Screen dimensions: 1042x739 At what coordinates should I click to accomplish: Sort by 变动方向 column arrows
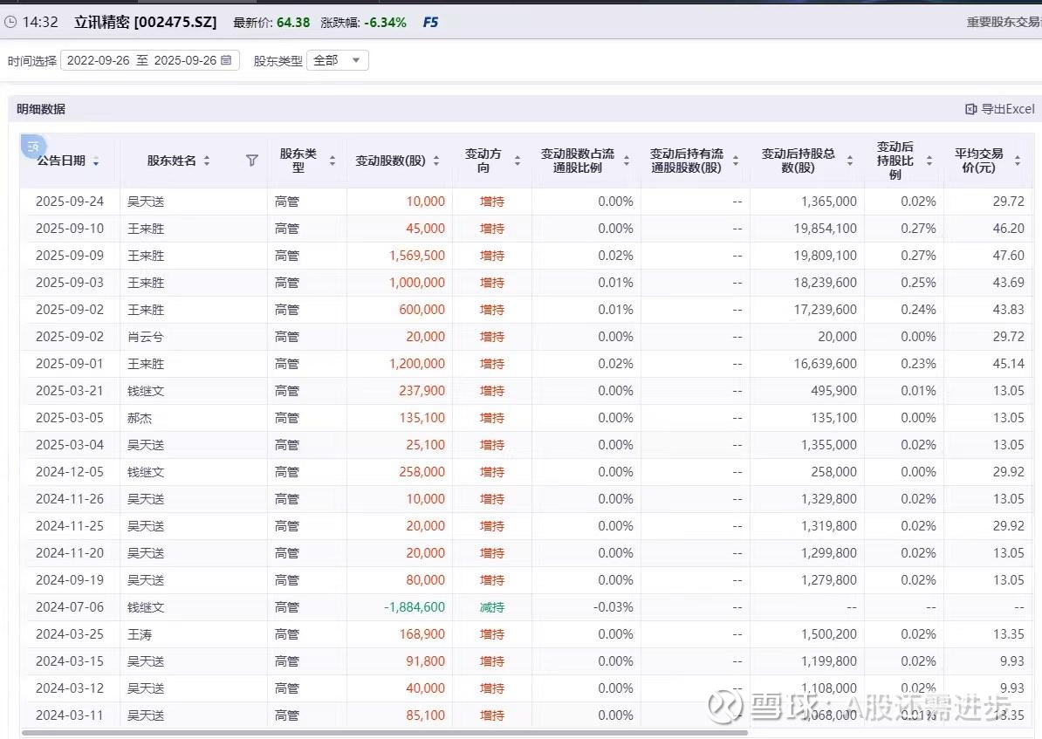(x=518, y=161)
